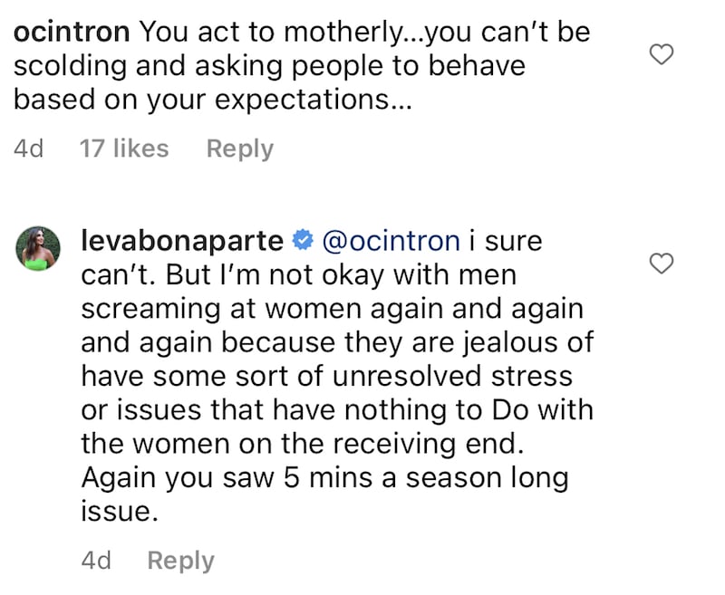Viewport: 725px width, 595px height.
Task: Select ocintron's comment text about scolding people
Action: 302,66
